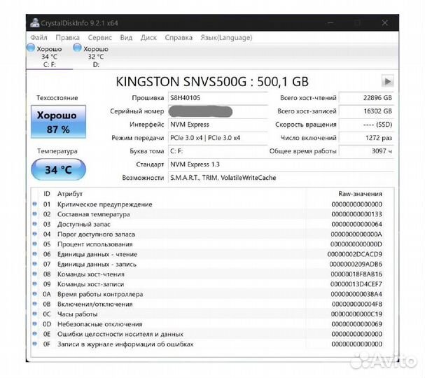Select the Небезопасные отключения attribute name
This screenshot has width=425, height=378.
pos(99,324)
